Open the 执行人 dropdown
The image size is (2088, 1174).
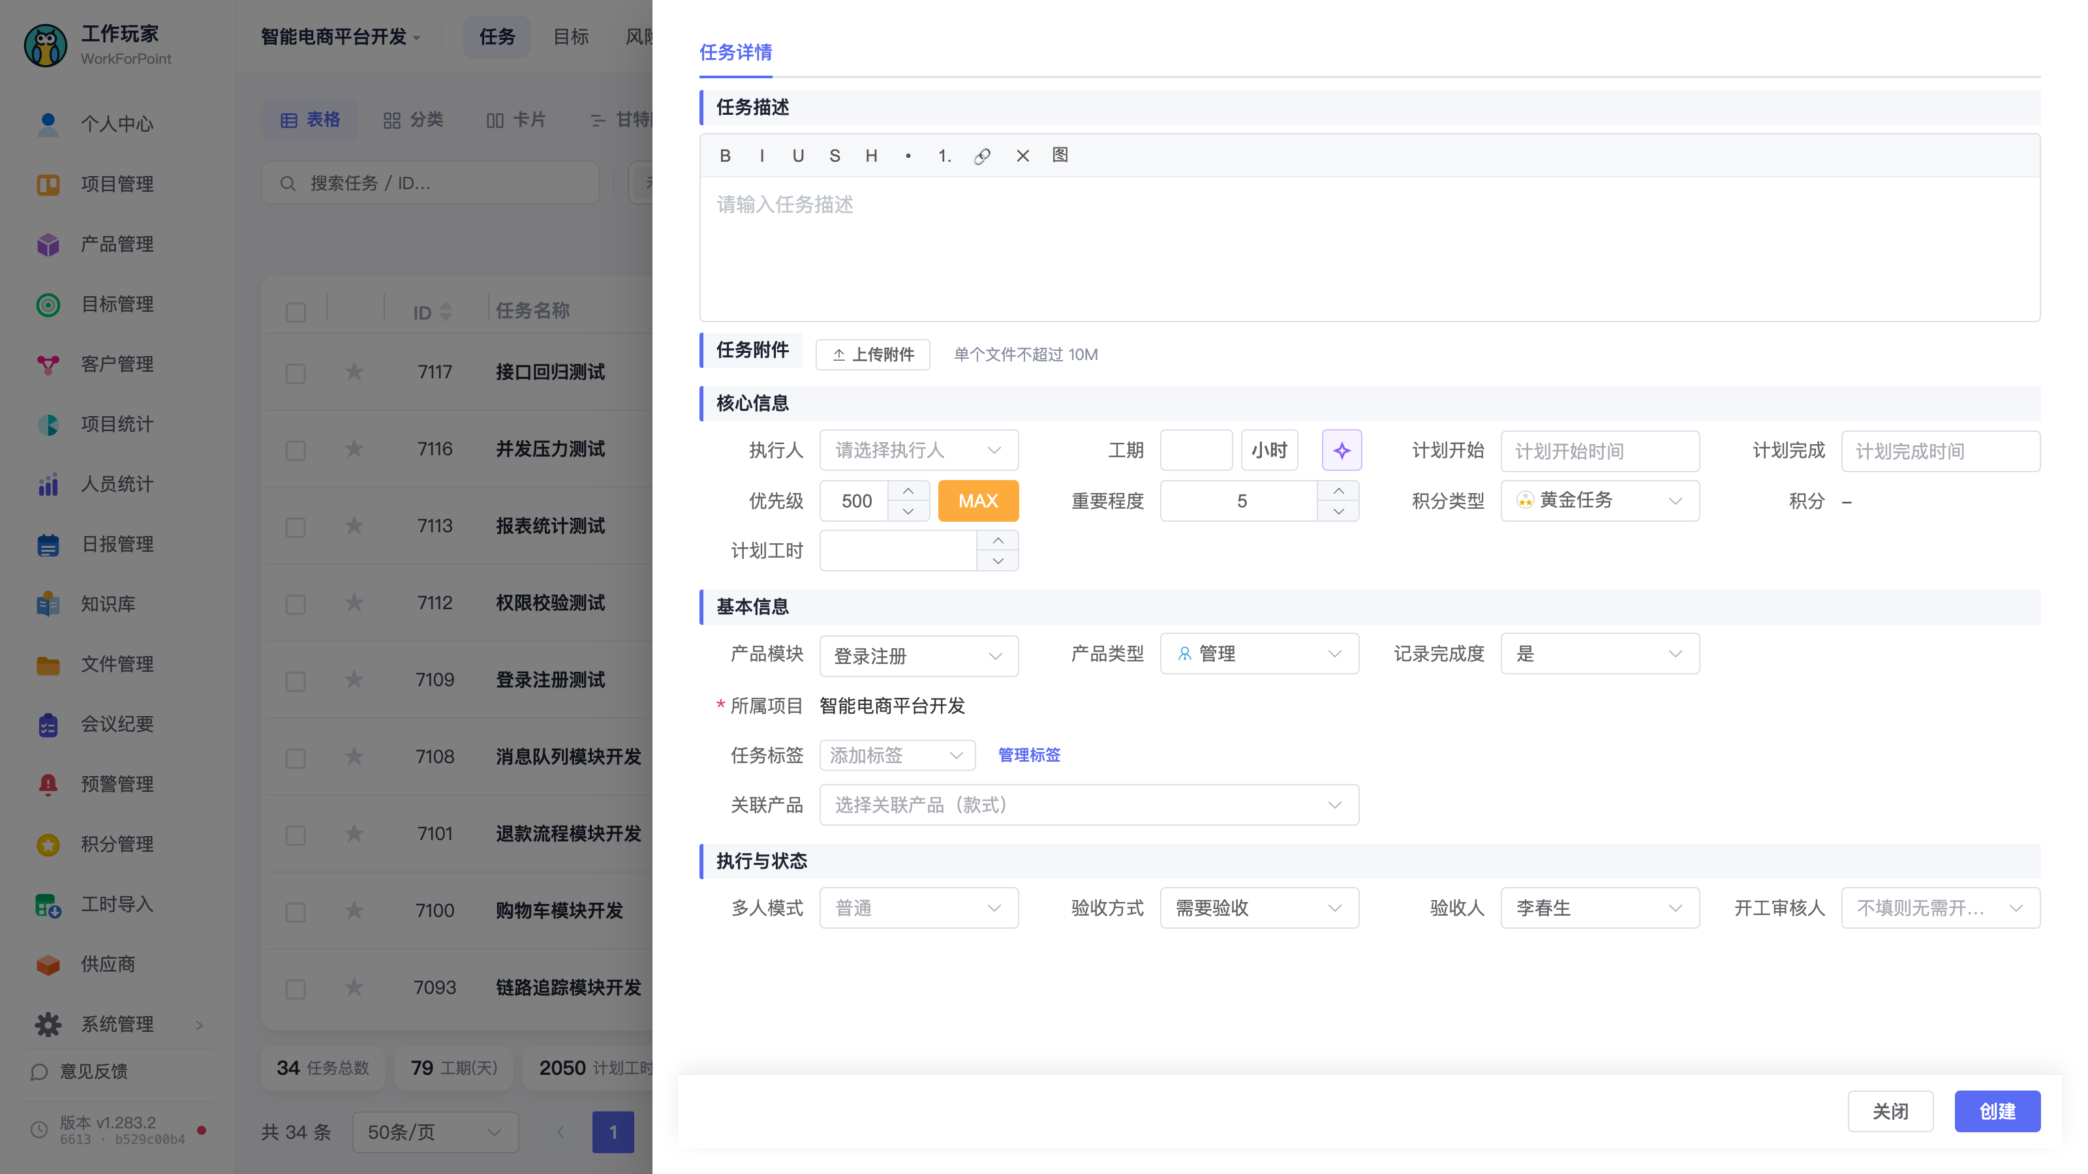tap(918, 449)
